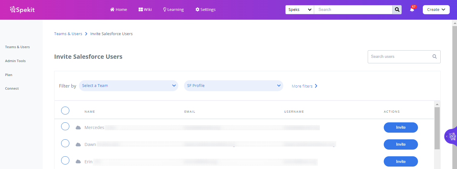
Task: Click the header Search field
Action: coord(353,10)
